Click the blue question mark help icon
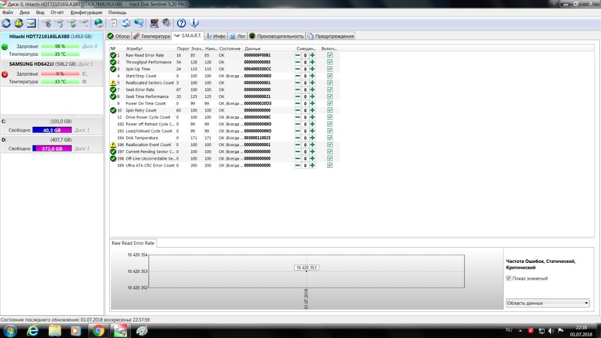The width and height of the screenshot is (601, 338). 181,23
